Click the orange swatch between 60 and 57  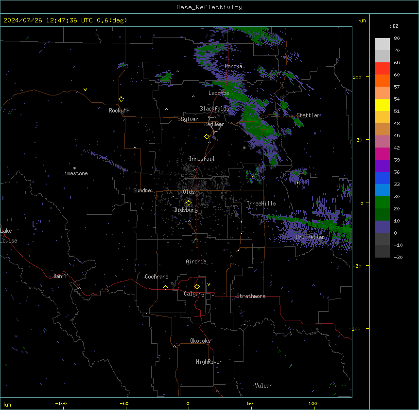coord(382,80)
